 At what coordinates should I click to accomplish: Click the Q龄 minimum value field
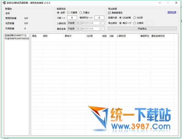72,18
